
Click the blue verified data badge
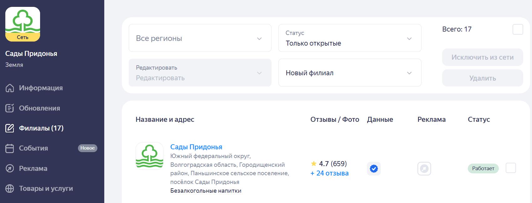374,169
